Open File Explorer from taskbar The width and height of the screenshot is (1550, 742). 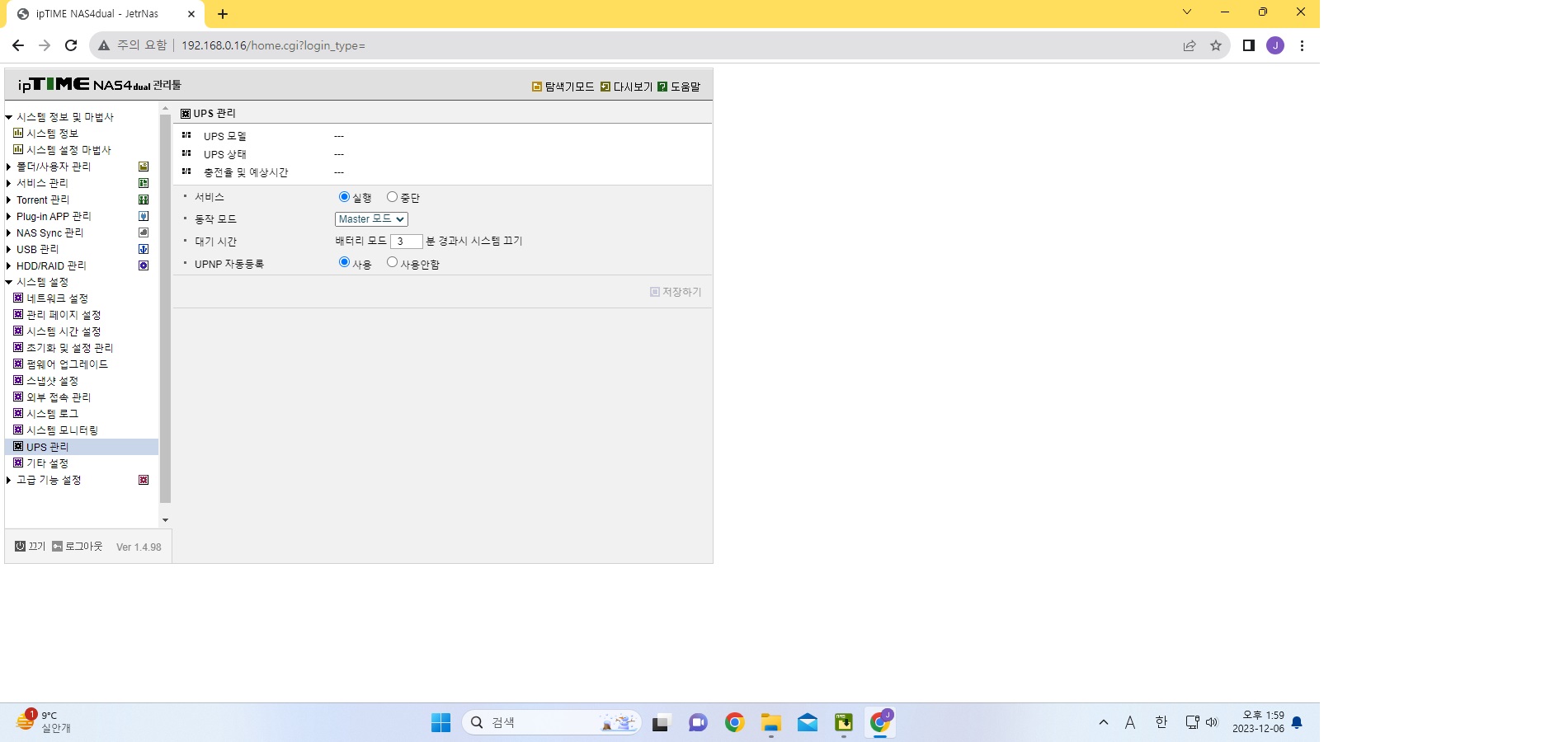[x=771, y=723]
